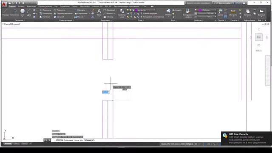Click the Выноска leader tool
272x153 pixels.
(x=109, y=13)
